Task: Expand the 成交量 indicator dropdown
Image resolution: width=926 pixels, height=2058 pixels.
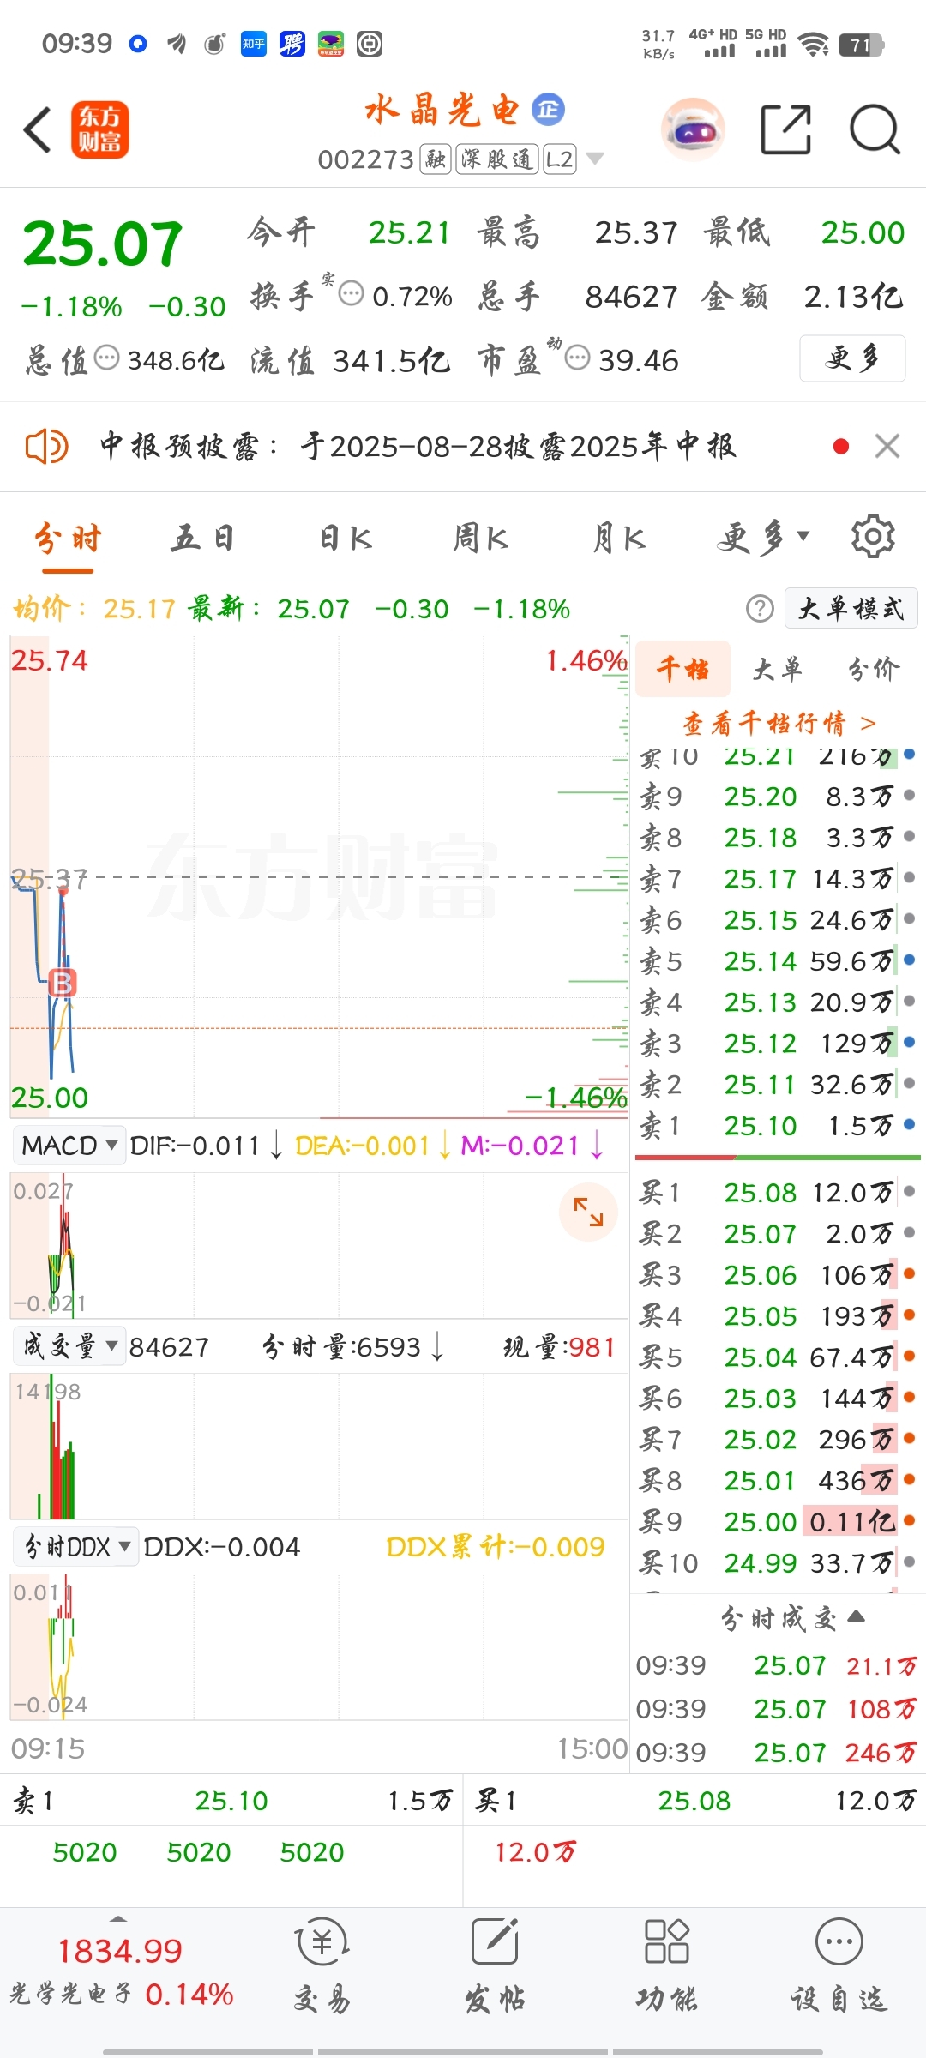Action: 69,1346
